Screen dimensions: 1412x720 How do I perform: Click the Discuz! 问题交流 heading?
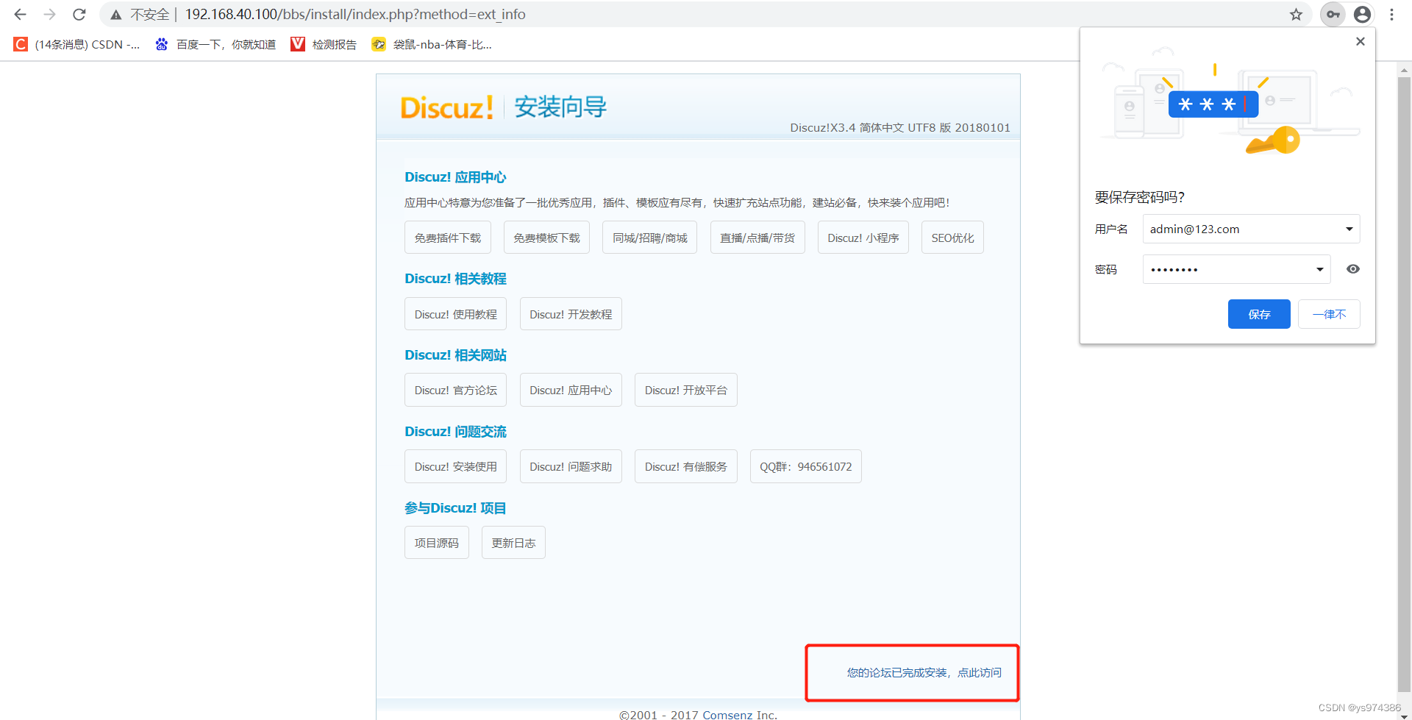pos(455,432)
